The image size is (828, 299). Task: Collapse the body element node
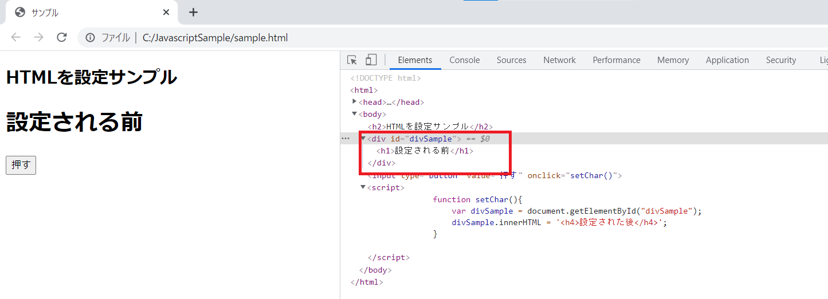click(355, 114)
